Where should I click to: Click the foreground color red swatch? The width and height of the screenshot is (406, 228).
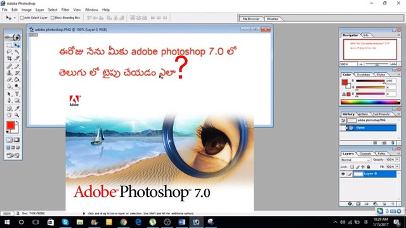pyautogui.click(x=11, y=125)
